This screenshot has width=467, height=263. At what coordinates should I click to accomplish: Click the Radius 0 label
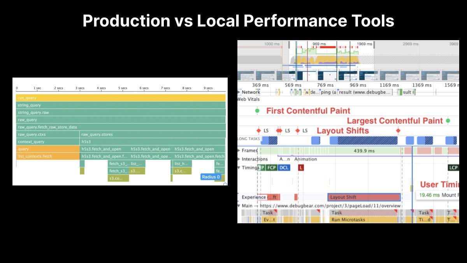click(211, 177)
